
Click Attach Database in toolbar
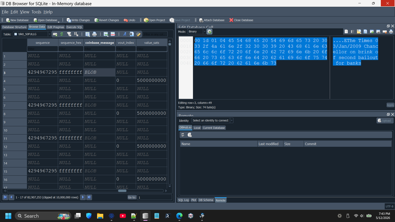click(x=212, y=20)
